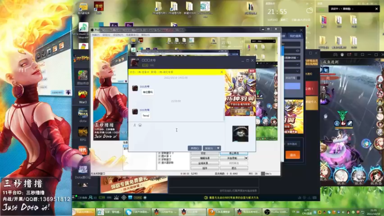Open the Adobe Premiere desktop icon
This screenshot has height=216, width=384.
[x=129, y=25]
